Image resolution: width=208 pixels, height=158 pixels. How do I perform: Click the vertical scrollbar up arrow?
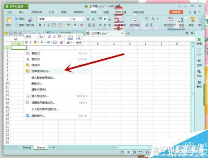click(x=193, y=47)
